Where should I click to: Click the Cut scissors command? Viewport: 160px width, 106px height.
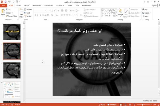point(8,10)
